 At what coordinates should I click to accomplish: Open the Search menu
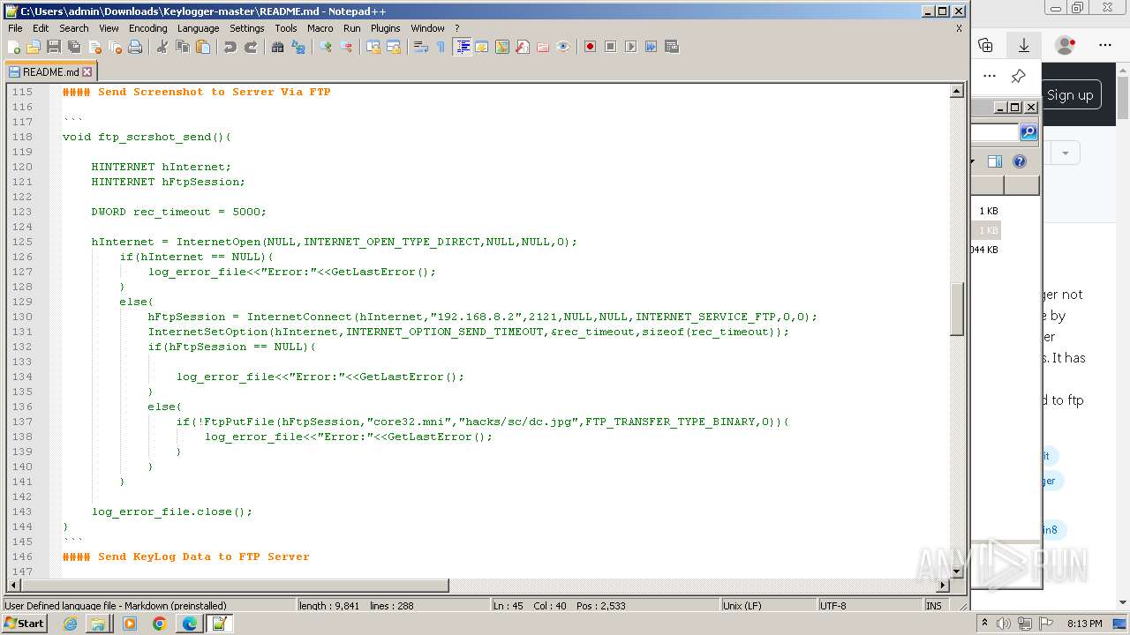74,28
